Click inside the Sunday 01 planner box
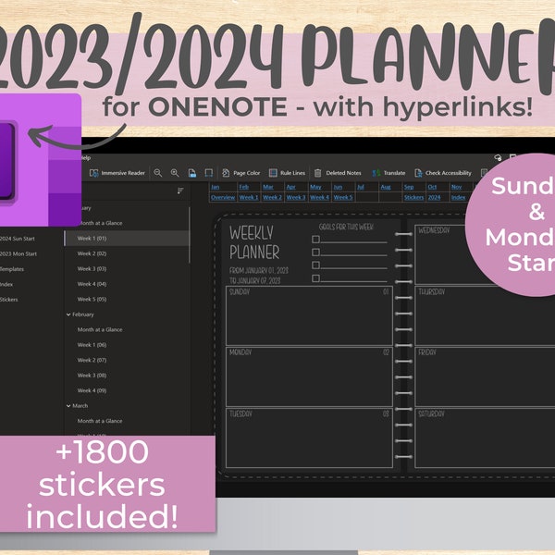The height and width of the screenshot is (555, 555). point(309,315)
